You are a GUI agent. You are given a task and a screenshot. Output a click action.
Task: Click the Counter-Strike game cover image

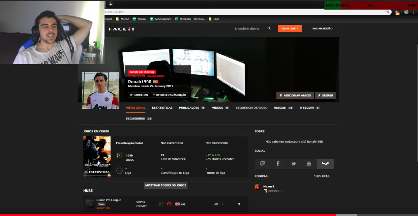pyautogui.click(x=97, y=152)
